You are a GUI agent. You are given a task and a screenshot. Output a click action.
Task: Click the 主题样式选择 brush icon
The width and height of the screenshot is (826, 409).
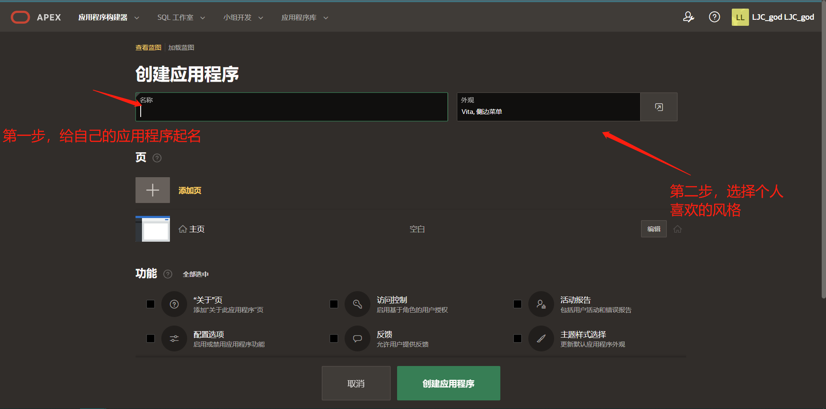point(541,338)
